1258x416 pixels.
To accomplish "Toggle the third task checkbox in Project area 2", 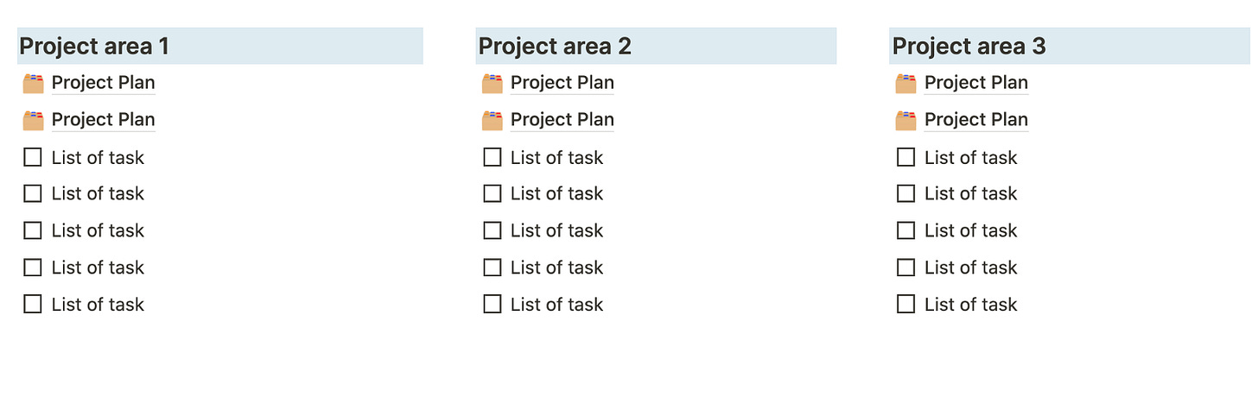I will pos(492,230).
